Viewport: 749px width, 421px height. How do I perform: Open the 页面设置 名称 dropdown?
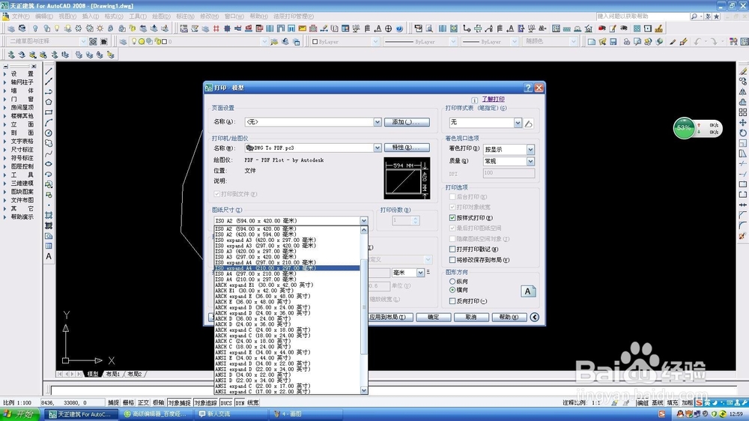coord(377,122)
